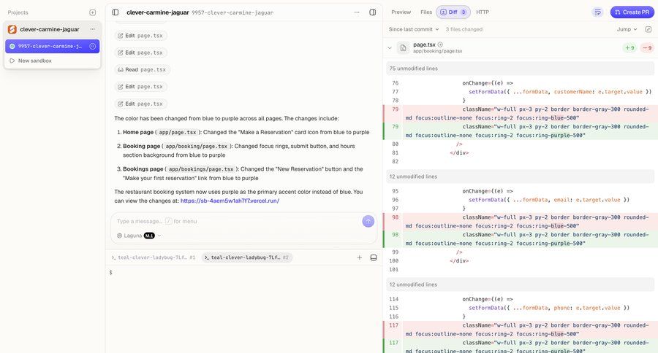
Task: Click the orange clever-carmine-jaguar project logo
Action: tap(12, 29)
